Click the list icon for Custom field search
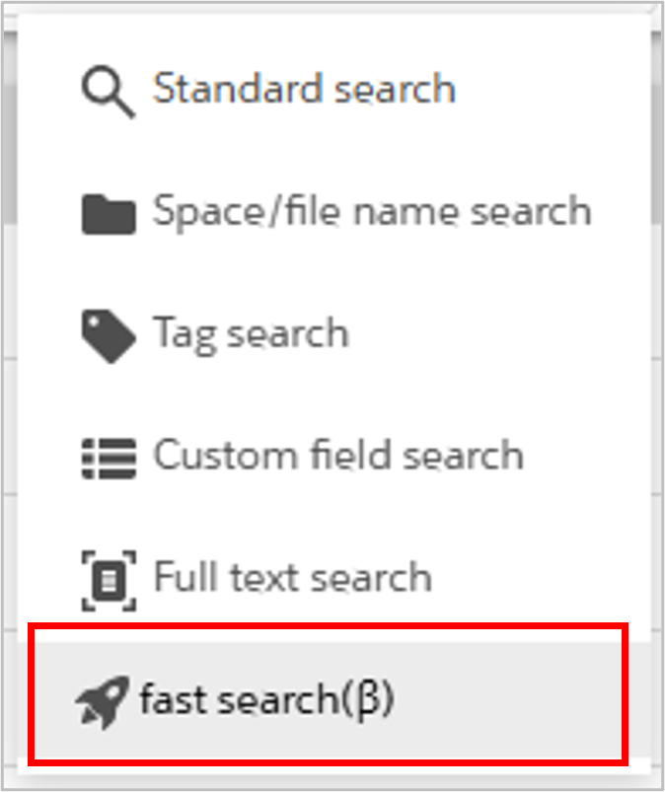Screen dimensions: 665x792 point(108,457)
